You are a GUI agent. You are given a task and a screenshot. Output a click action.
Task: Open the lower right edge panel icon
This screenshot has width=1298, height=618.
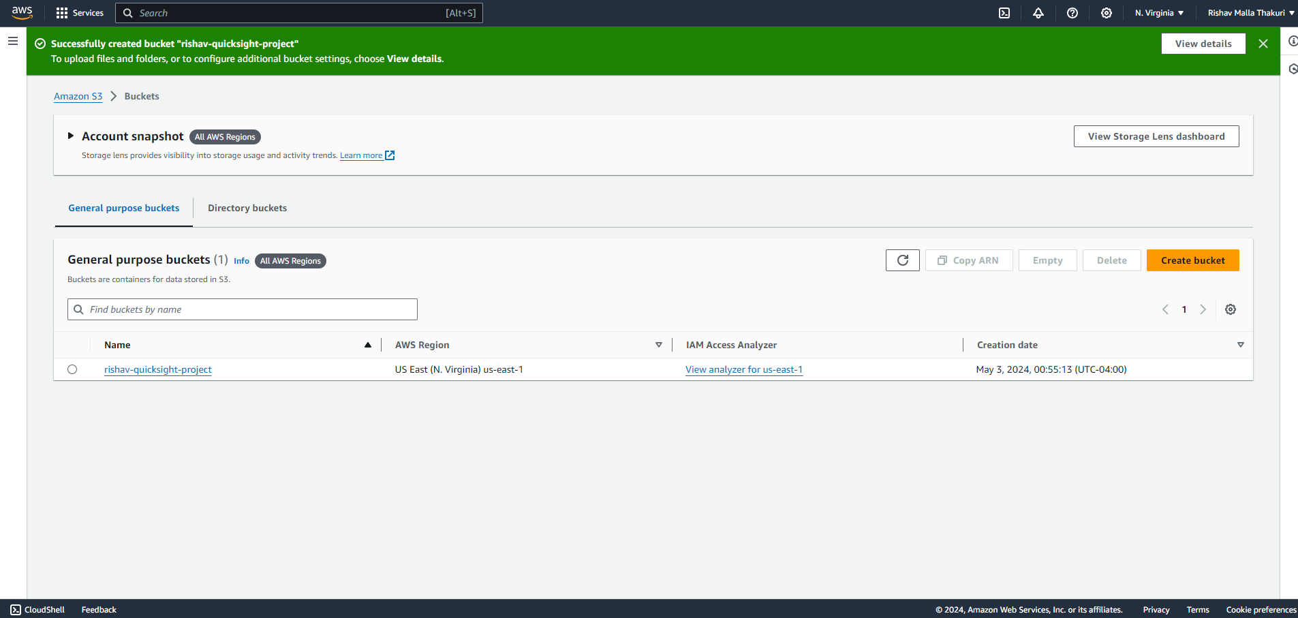point(1293,69)
